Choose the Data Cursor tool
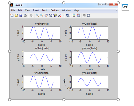The width and height of the screenshot is (134, 106). [x=55, y=15]
